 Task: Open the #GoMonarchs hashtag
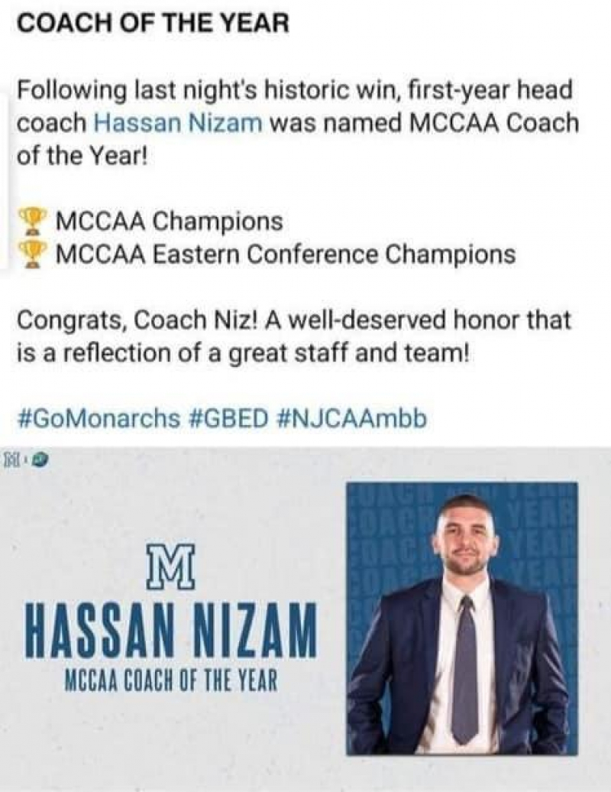click(x=99, y=418)
